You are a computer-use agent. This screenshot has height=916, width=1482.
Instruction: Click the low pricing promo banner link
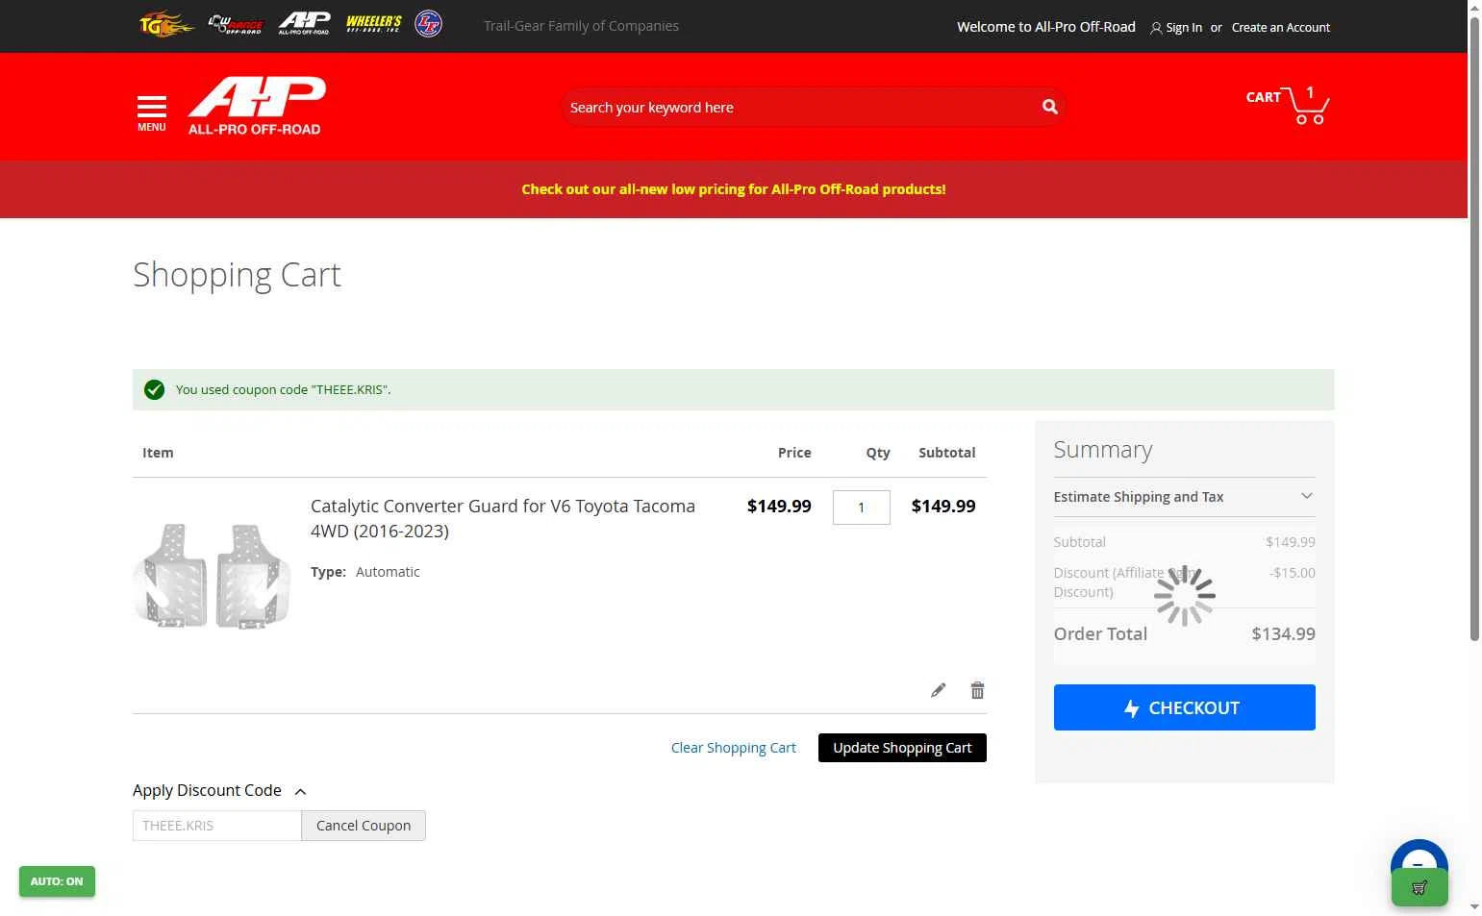click(x=734, y=189)
